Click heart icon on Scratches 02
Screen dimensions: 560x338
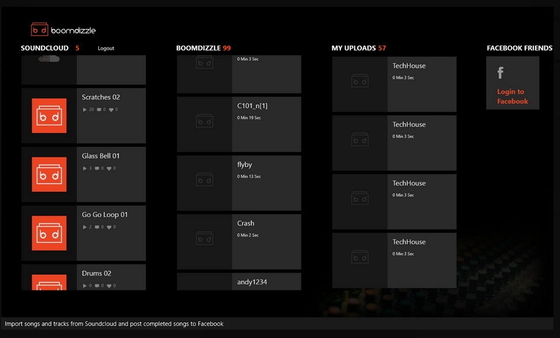click(x=111, y=110)
